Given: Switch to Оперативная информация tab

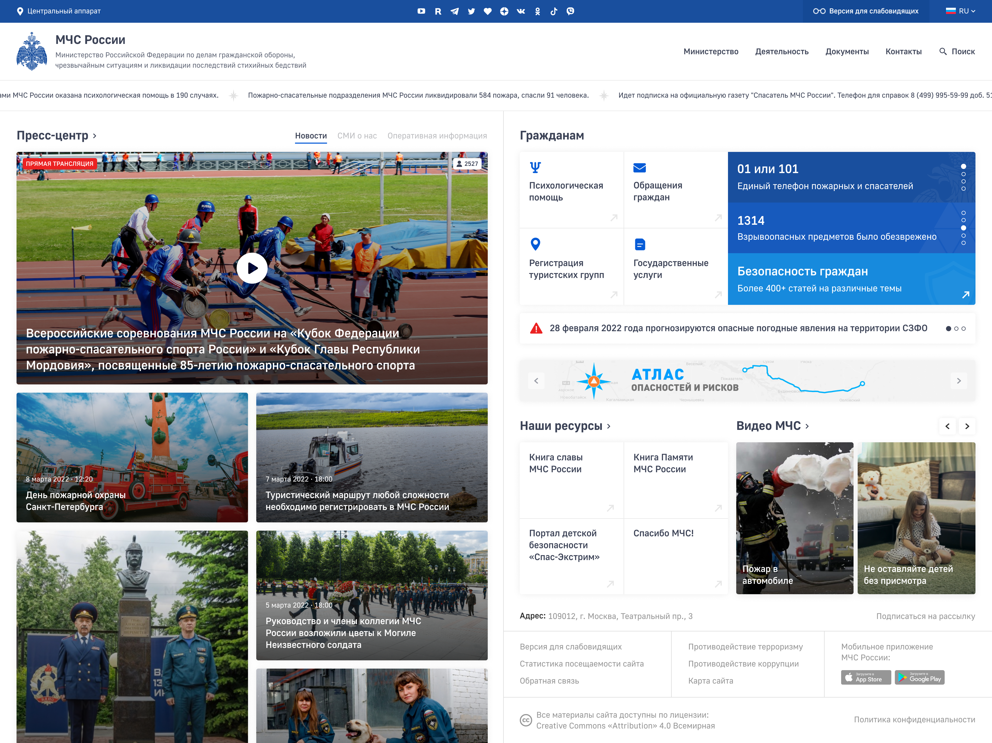Looking at the screenshot, I should pyautogui.click(x=437, y=136).
